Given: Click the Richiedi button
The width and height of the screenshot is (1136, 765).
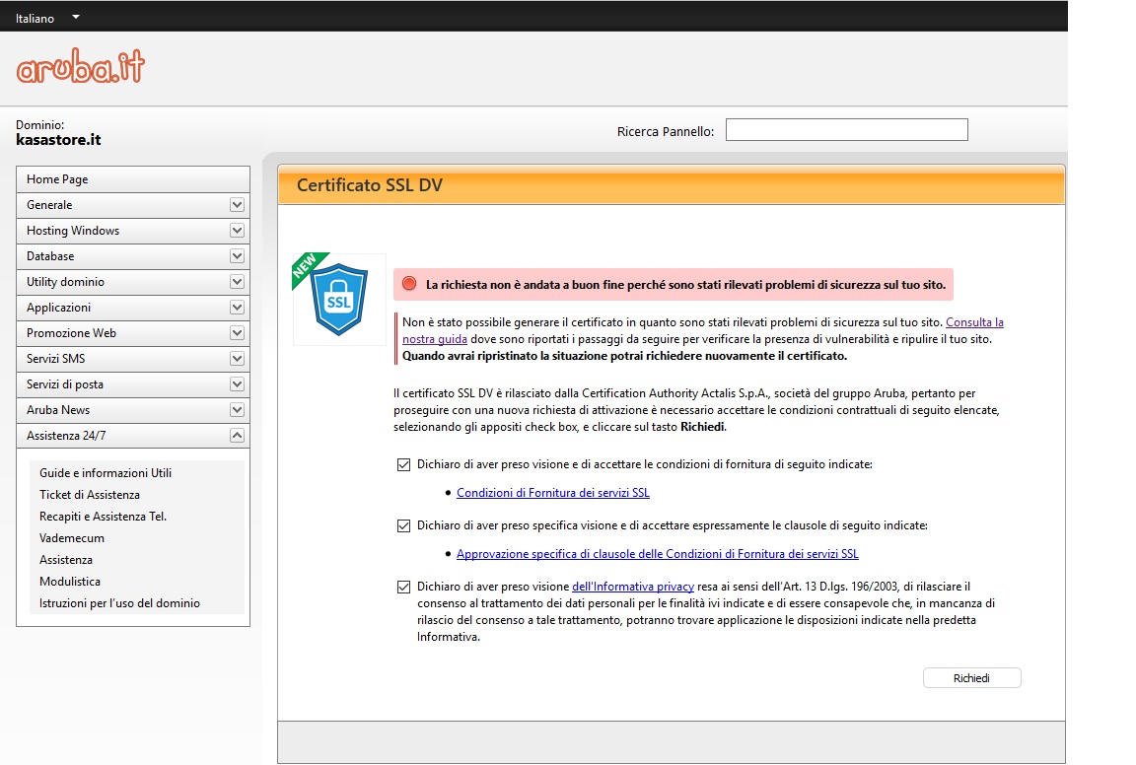Looking at the screenshot, I should [971, 678].
